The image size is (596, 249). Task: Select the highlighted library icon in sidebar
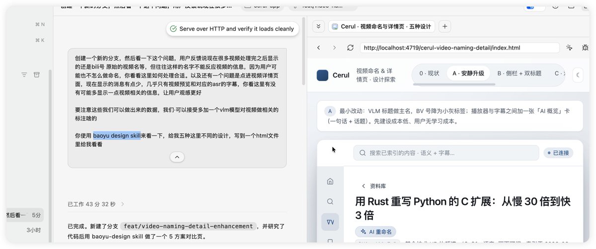click(x=330, y=222)
